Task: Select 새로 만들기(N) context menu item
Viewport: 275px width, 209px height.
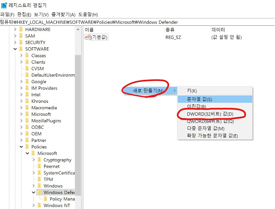Action: pyautogui.click(x=150, y=91)
